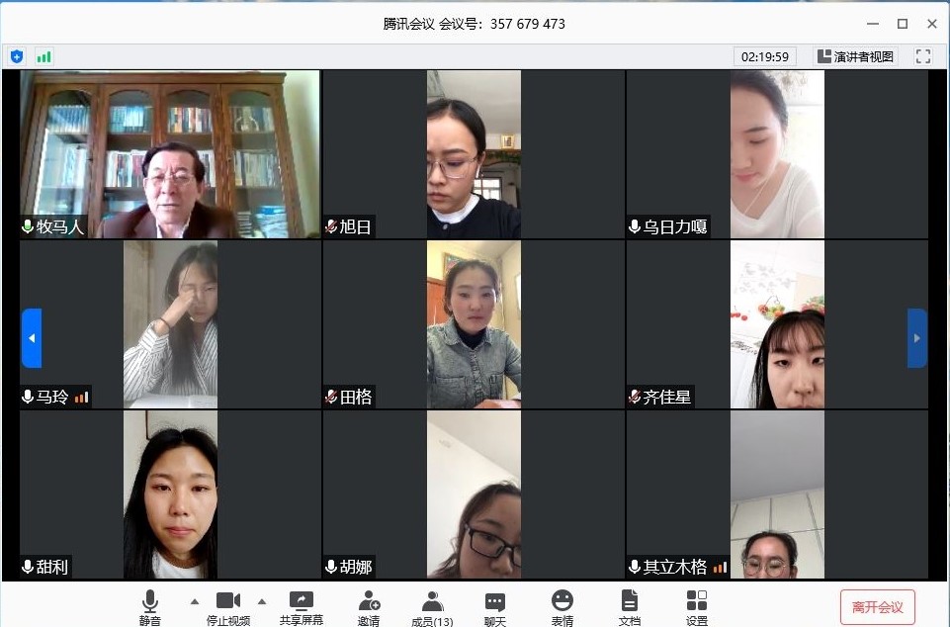
Task: Switch to Speaker View (演讲者视图)
Action: (x=855, y=56)
